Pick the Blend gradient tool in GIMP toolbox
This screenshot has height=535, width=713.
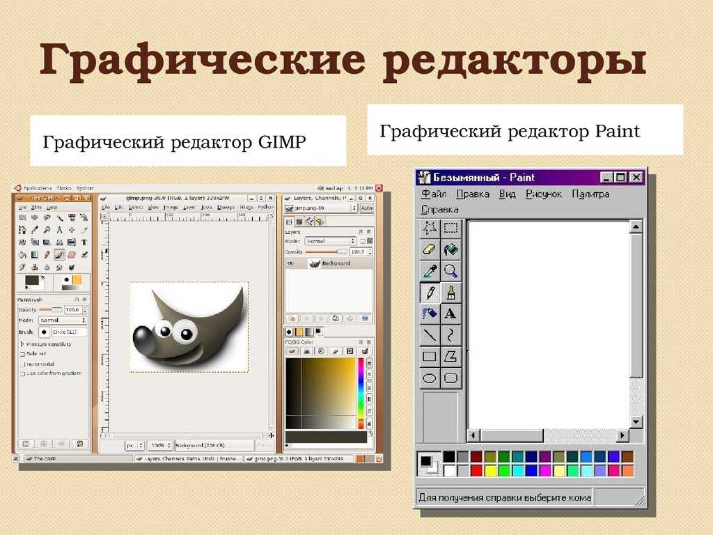[35, 255]
